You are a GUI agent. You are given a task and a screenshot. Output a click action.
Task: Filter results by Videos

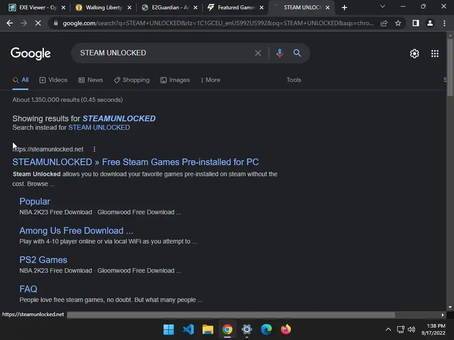tap(53, 80)
